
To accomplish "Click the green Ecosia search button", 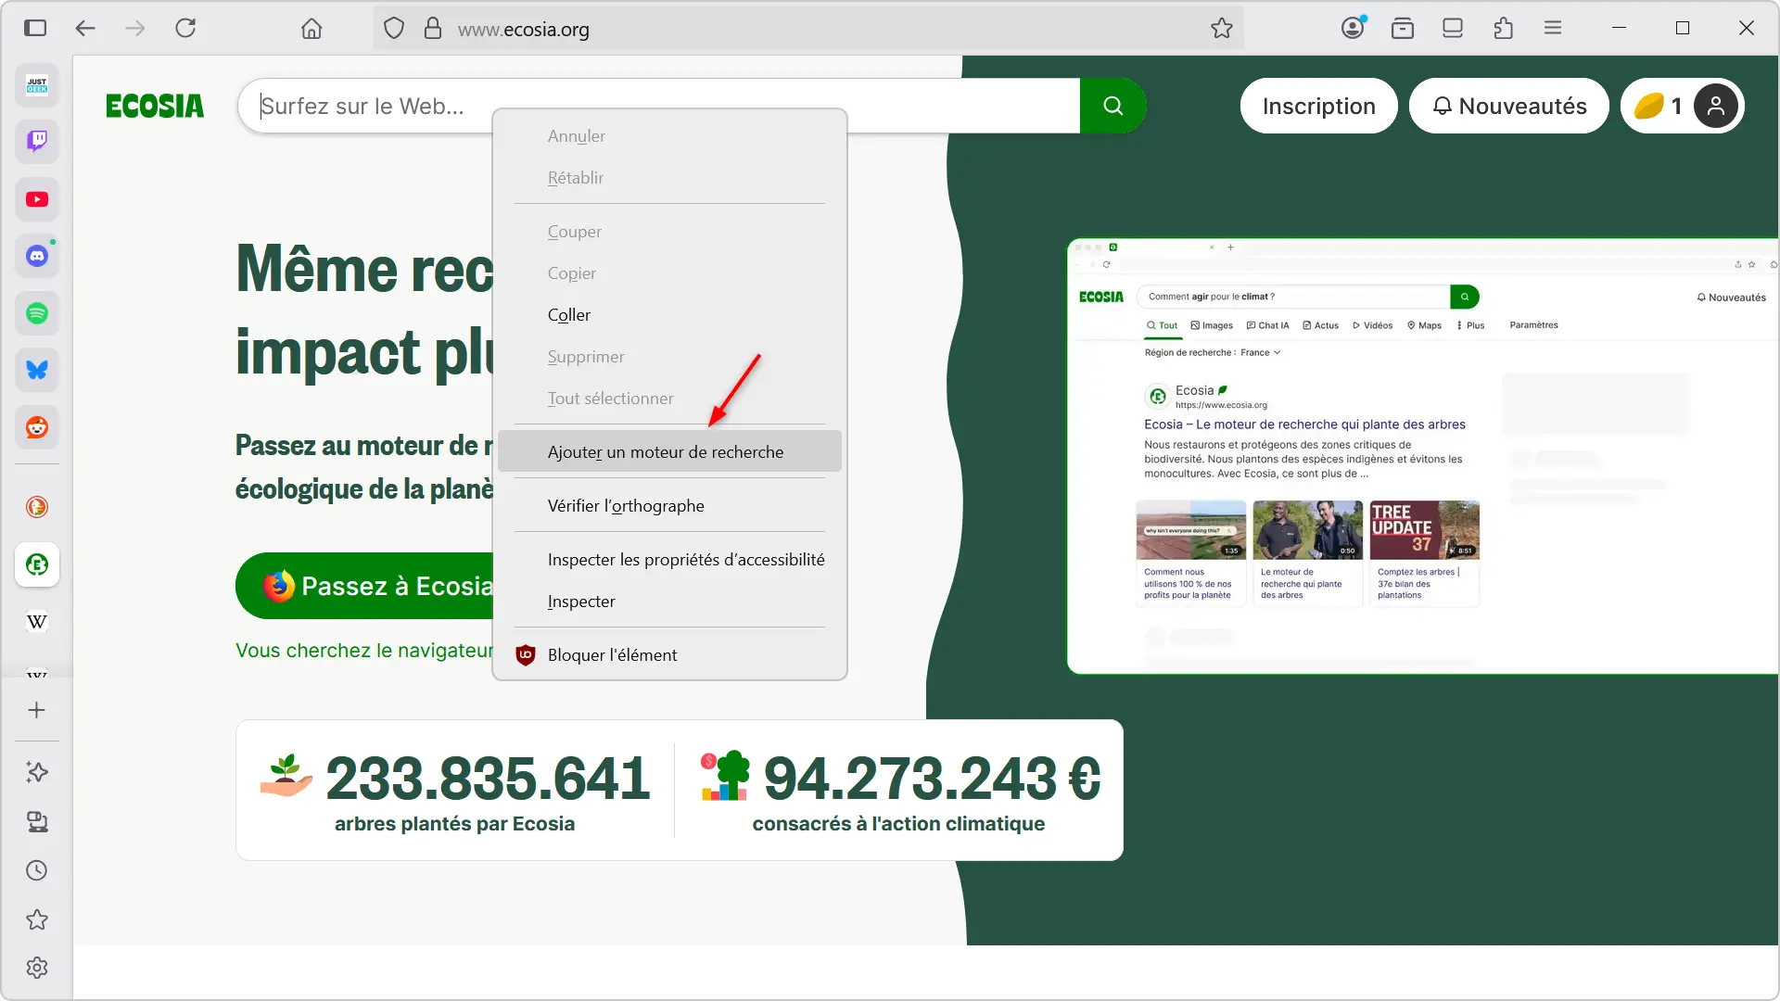I will pos(1112,106).
